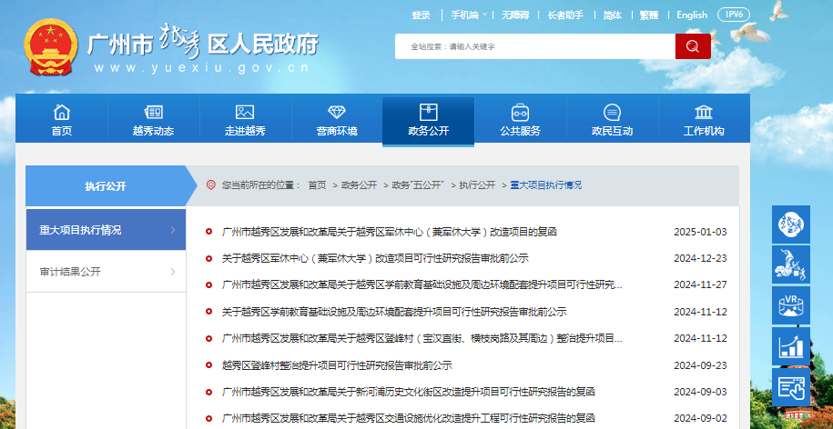This screenshot has width=833, height=429.
Task: Expand 重大项目执行情况 sidebar item
Action: click(x=106, y=230)
